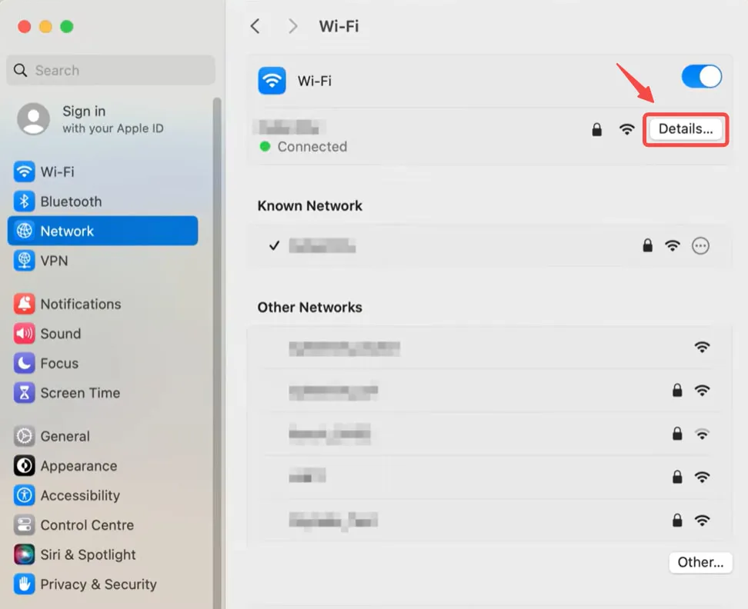Click the Screen Time hourglass icon
This screenshot has width=748, height=609.
[x=24, y=393]
